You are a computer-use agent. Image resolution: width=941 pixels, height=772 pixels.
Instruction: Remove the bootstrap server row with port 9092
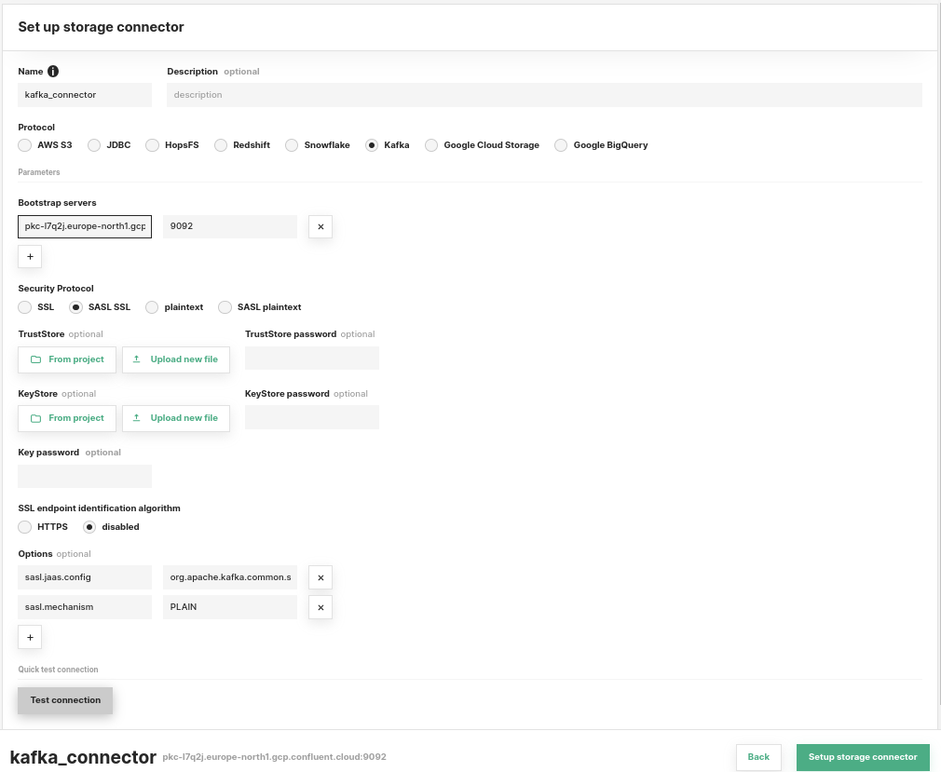(320, 226)
